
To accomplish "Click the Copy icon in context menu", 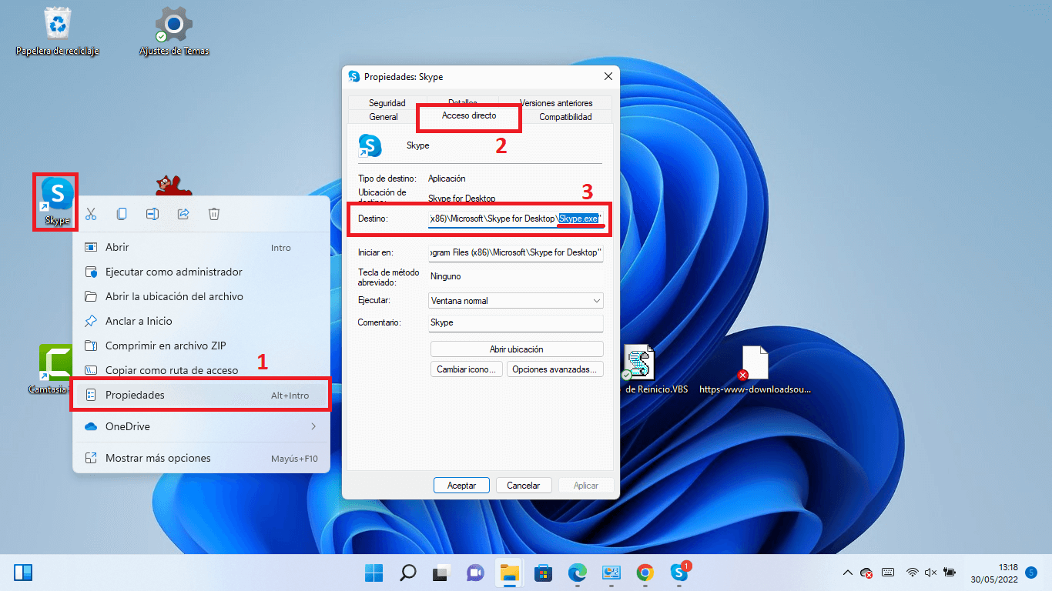I will 122,214.
